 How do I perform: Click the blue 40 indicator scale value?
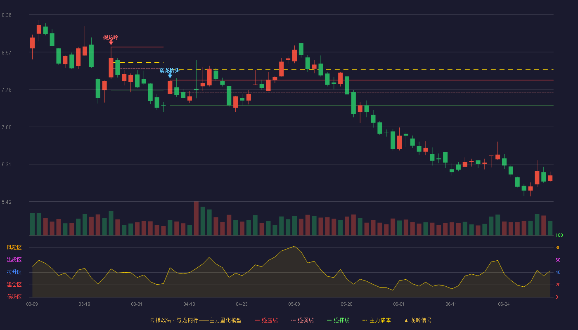[557, 272]
